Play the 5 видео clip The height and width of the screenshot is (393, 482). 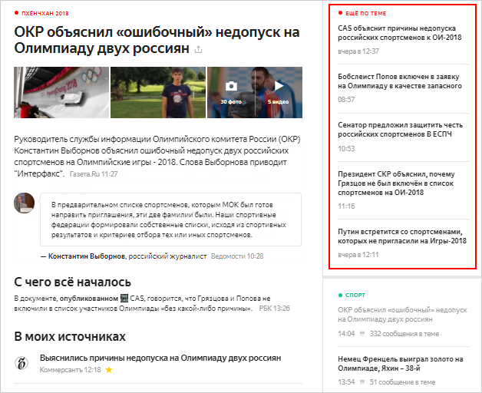(x=279, y=86)
